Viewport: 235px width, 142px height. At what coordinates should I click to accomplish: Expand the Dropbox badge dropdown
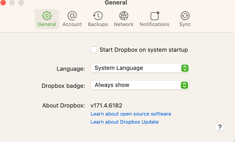[x=140, y=85]
